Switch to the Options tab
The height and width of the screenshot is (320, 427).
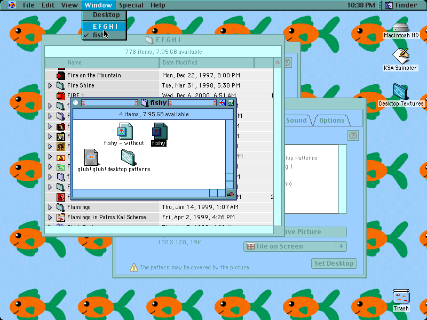point(331,121)
